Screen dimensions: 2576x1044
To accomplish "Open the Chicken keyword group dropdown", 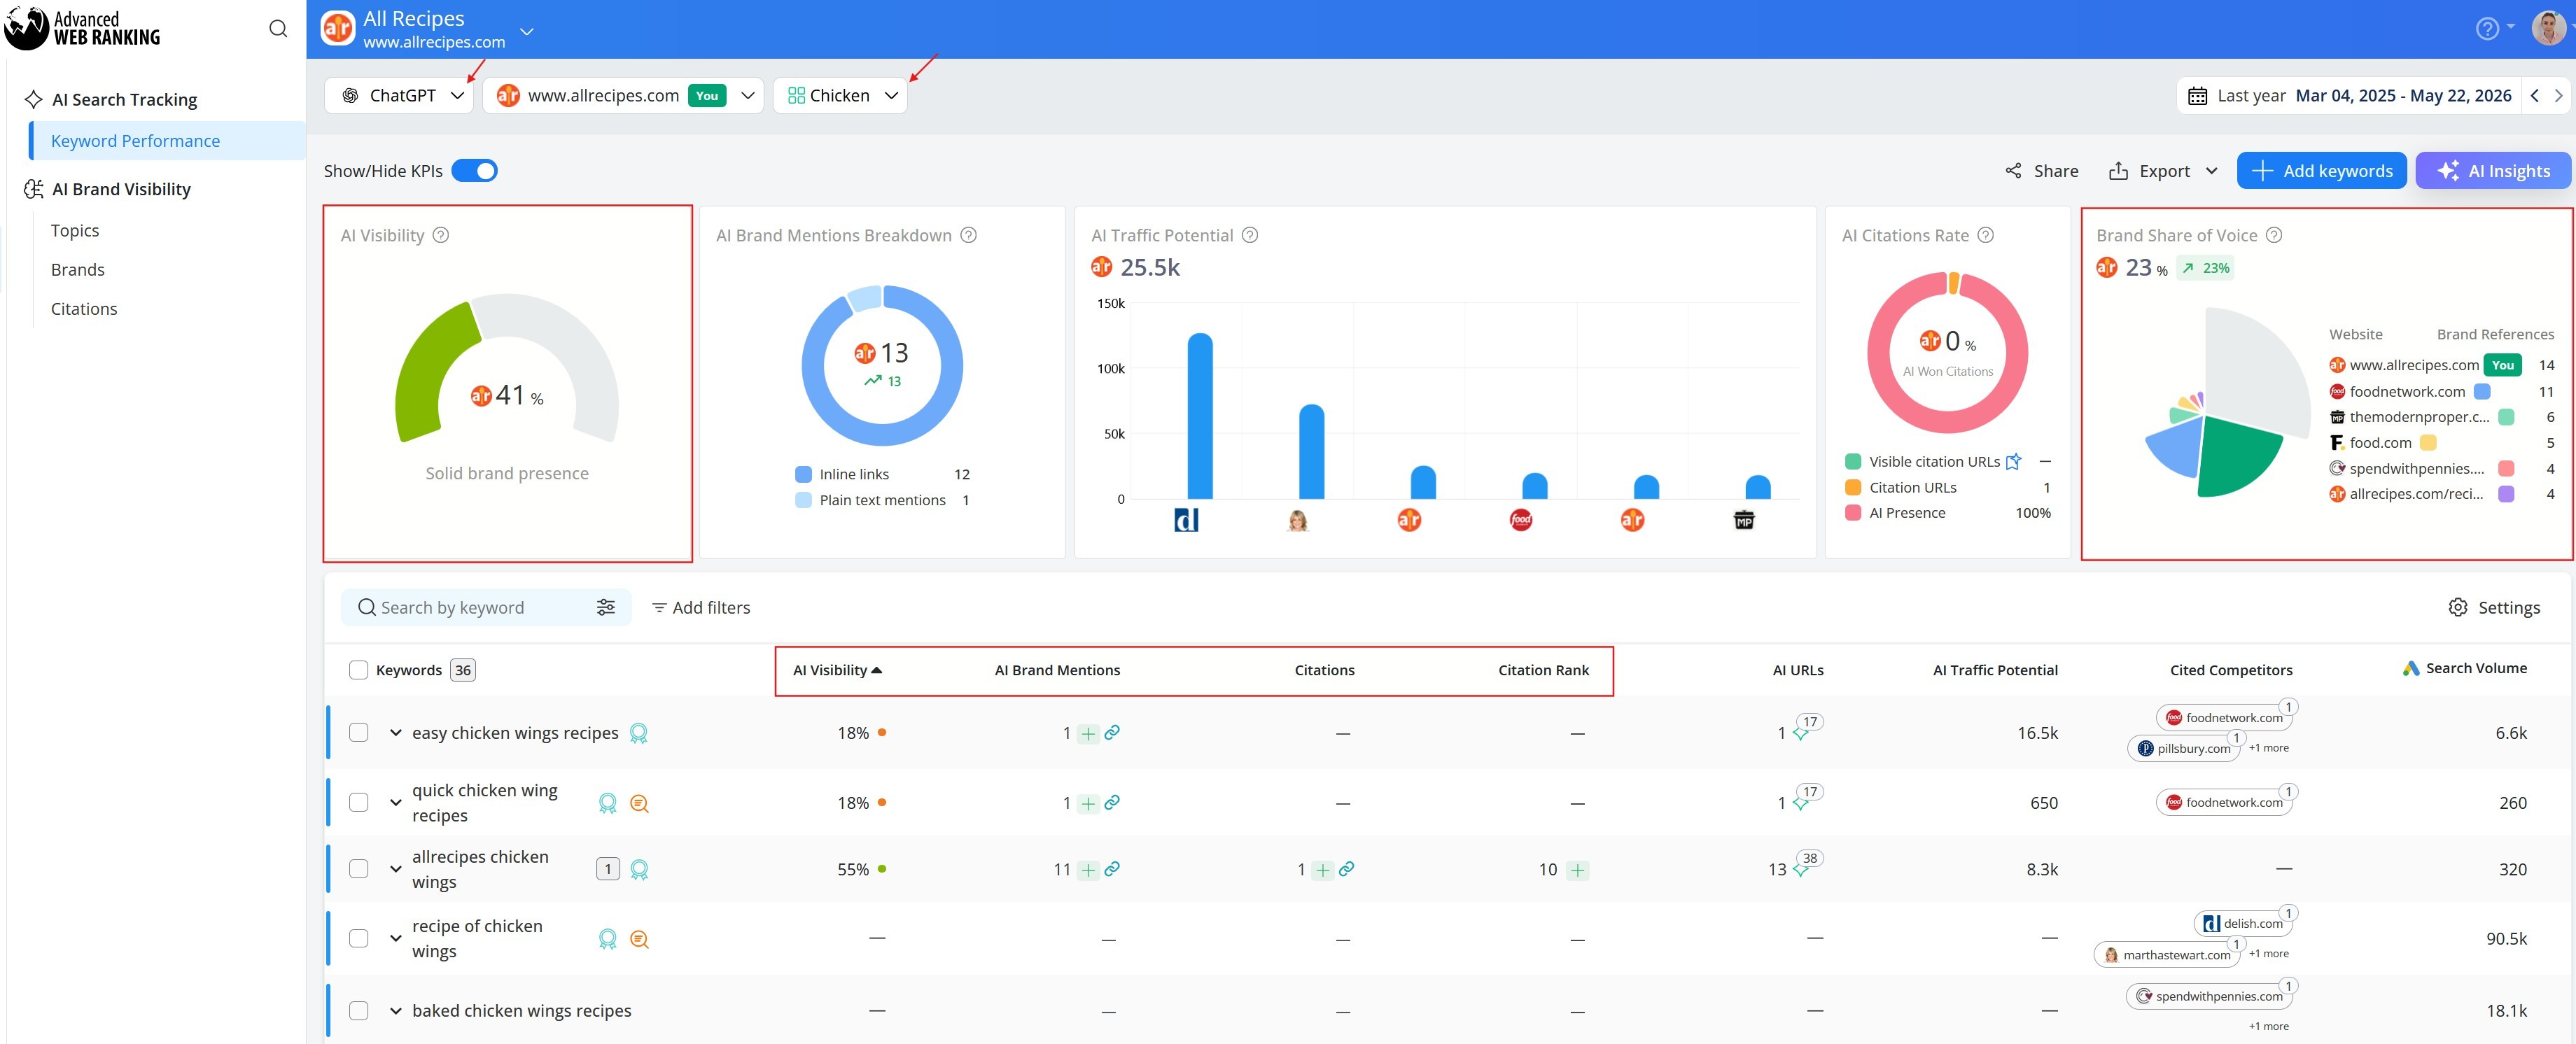I will coord(840,96).
